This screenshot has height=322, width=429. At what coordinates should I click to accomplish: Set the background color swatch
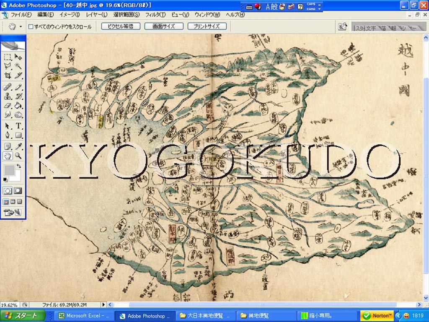pyautogui.click(x=17, y=177)
